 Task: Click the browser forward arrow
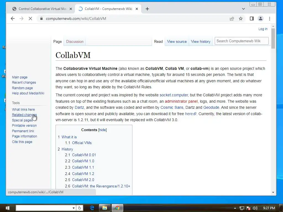click(22, 18)
